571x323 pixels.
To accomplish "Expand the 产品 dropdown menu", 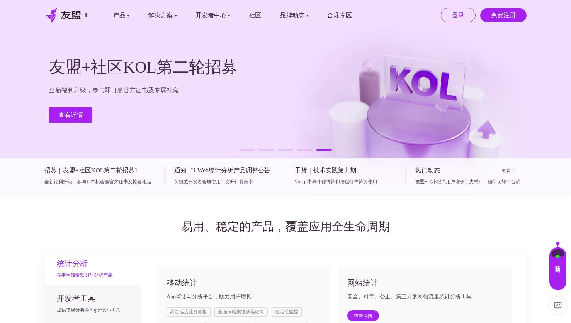I will pos(121,15).
